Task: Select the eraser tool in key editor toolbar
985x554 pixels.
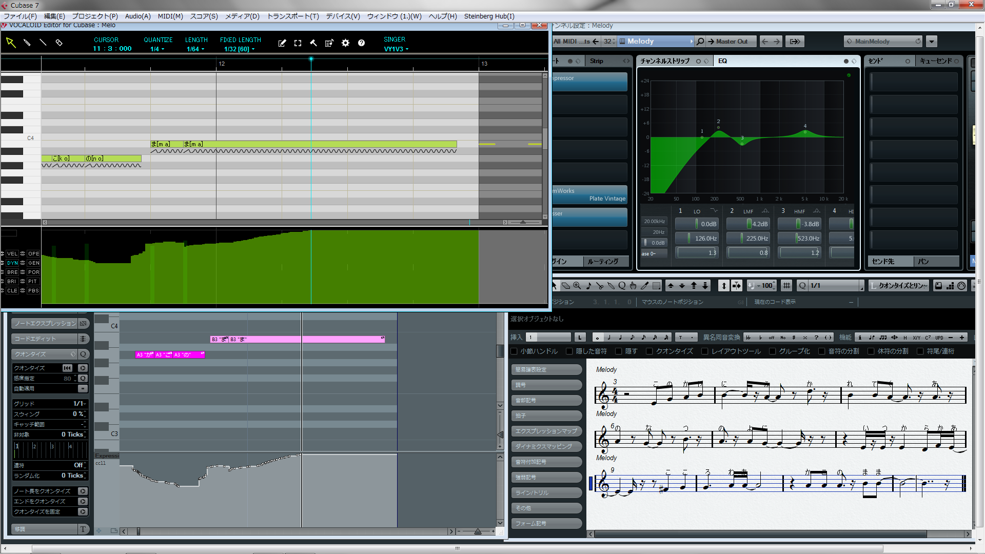Action: tap(566, 286)
